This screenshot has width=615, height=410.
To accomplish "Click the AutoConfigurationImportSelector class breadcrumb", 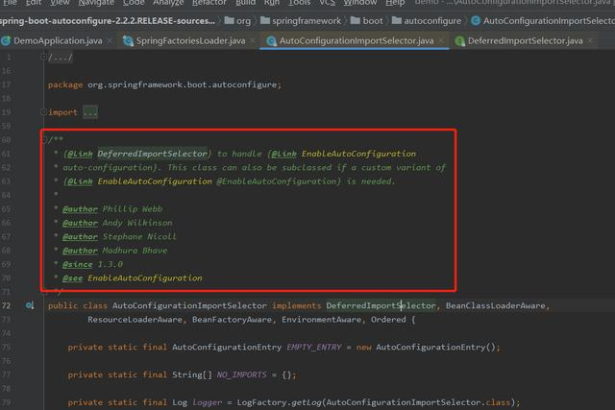I will pos(543,21).
